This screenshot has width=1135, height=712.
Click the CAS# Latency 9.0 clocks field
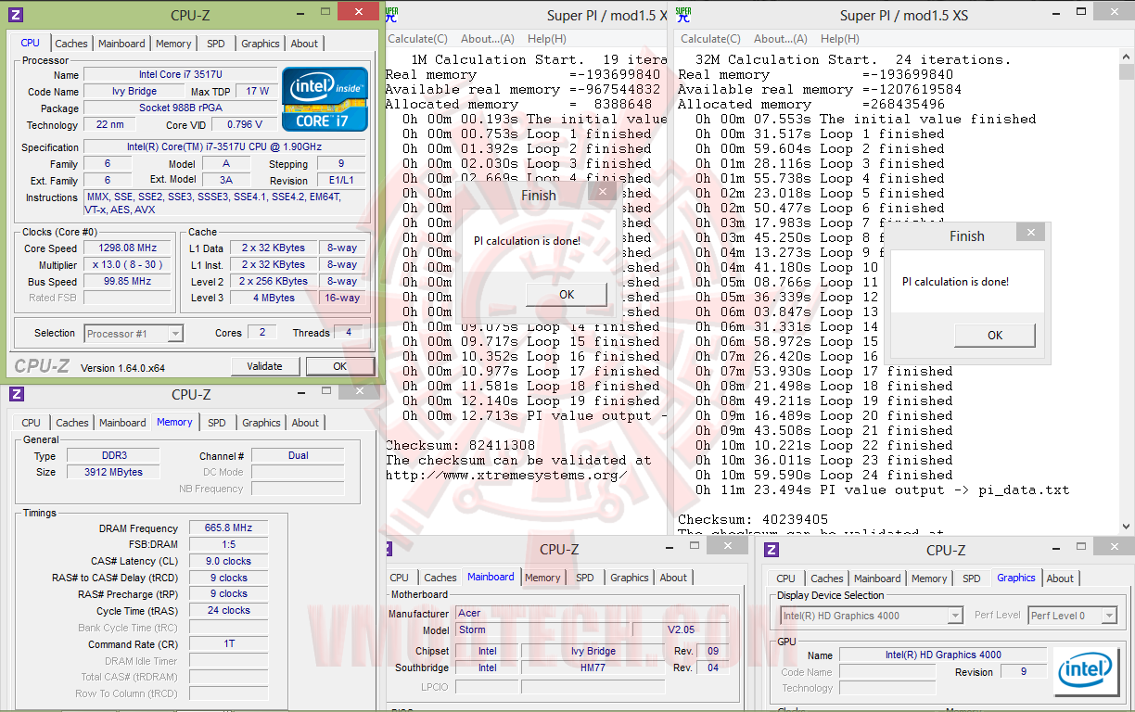tap(228, 561)
